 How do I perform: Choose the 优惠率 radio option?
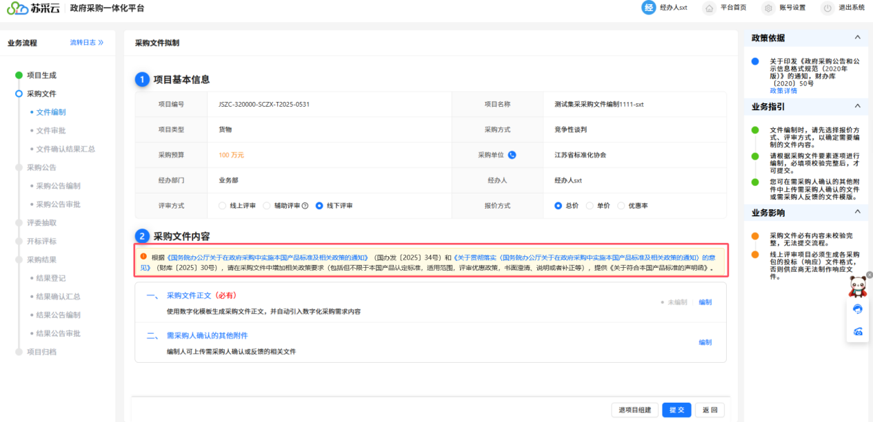621,206
